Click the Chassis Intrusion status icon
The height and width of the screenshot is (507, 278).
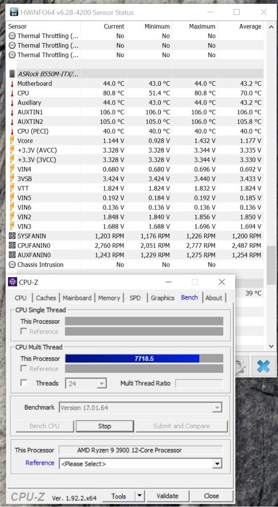(x=12, y=264)
